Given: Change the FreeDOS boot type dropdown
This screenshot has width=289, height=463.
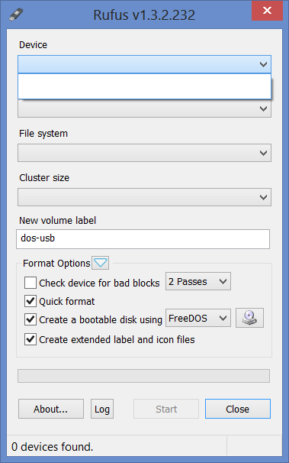Looking at the screenshot, I should tap(198, 318).
